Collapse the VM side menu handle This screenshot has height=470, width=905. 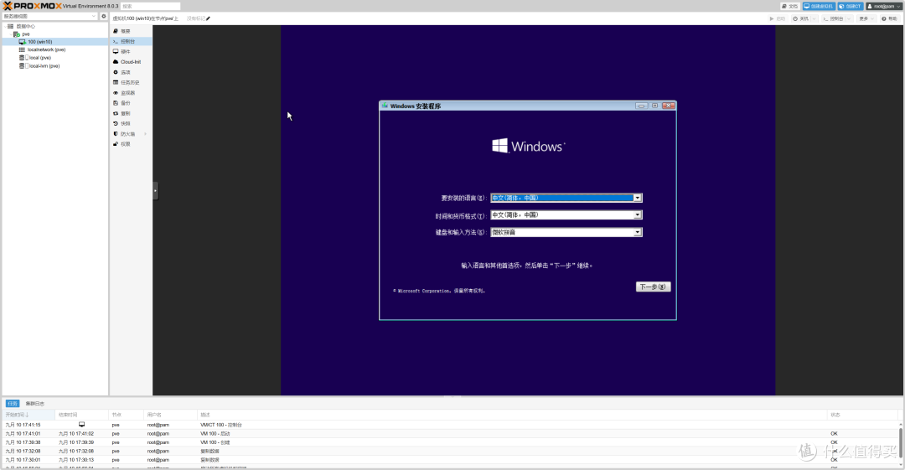tap(155, 190)
